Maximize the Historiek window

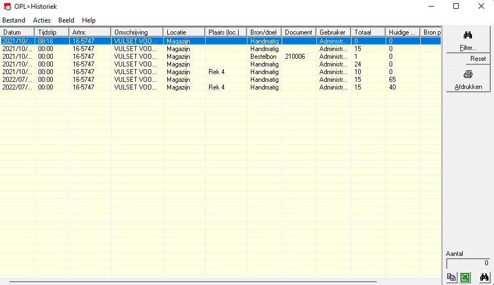pos(456,6)
